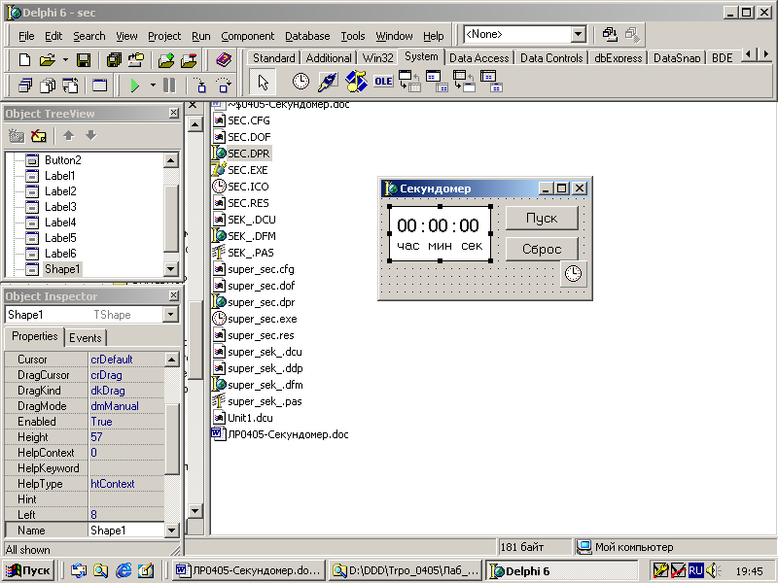The height and width of the screenshot is (583, 778).
Task: Run the program with the green arrow
Action: click(134, 86)
